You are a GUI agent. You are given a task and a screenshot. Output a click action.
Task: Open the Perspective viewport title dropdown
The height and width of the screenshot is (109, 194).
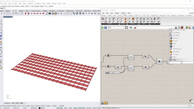(x=12, y=17)
